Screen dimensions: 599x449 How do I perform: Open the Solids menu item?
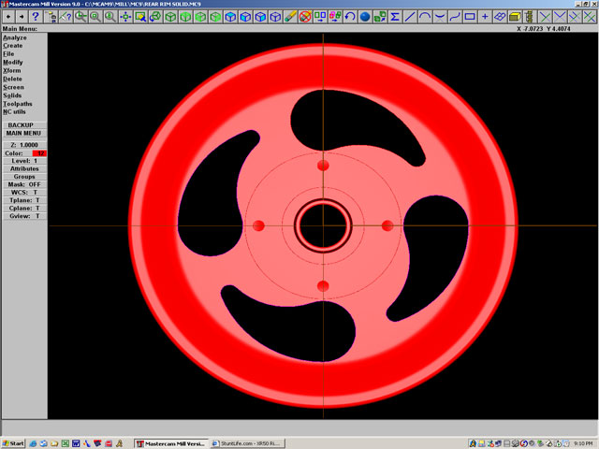coord(12,94)
